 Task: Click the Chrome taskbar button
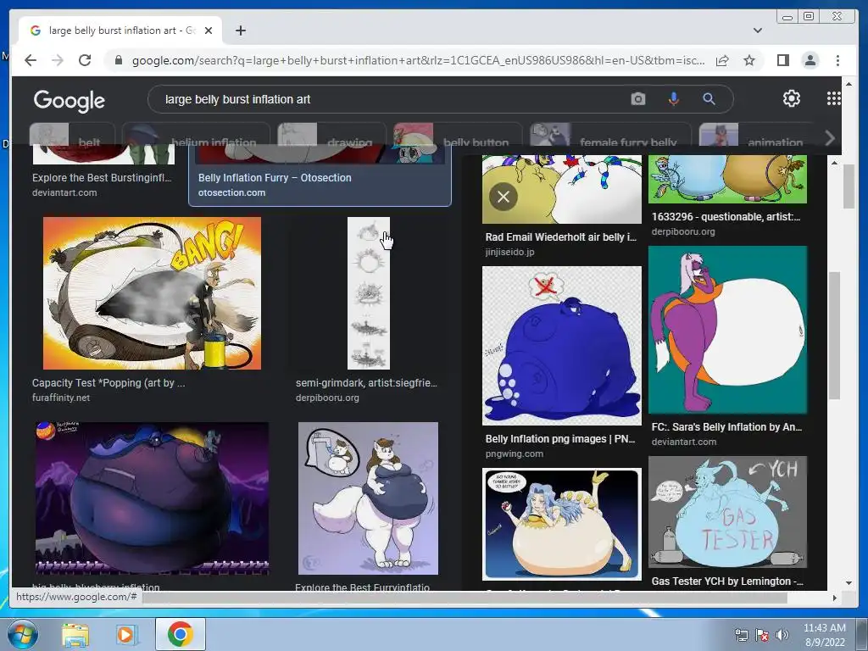tap(180, 634)
